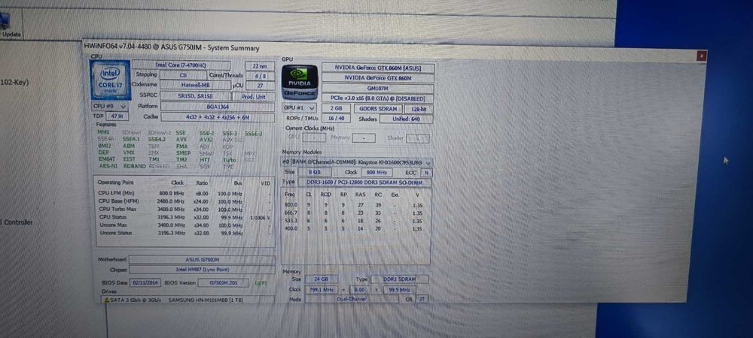Click the EM64T feature label
Viewport: 753px width, 338px height.
point(107,159)
